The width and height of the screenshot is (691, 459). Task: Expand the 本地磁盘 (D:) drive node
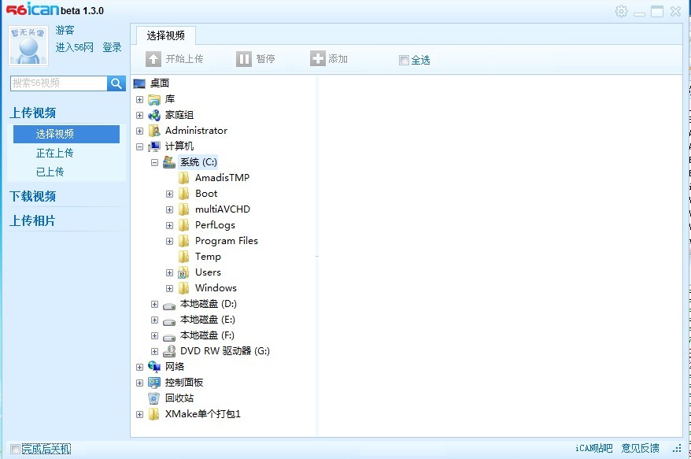tap(155, 304)
